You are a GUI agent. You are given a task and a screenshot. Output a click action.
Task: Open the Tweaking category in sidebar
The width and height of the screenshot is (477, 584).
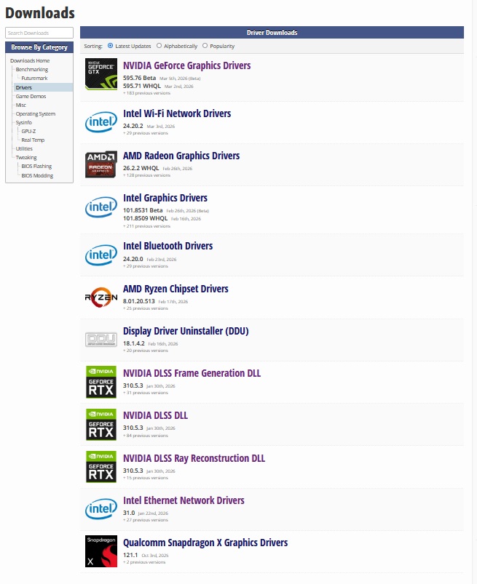(26, 158)
